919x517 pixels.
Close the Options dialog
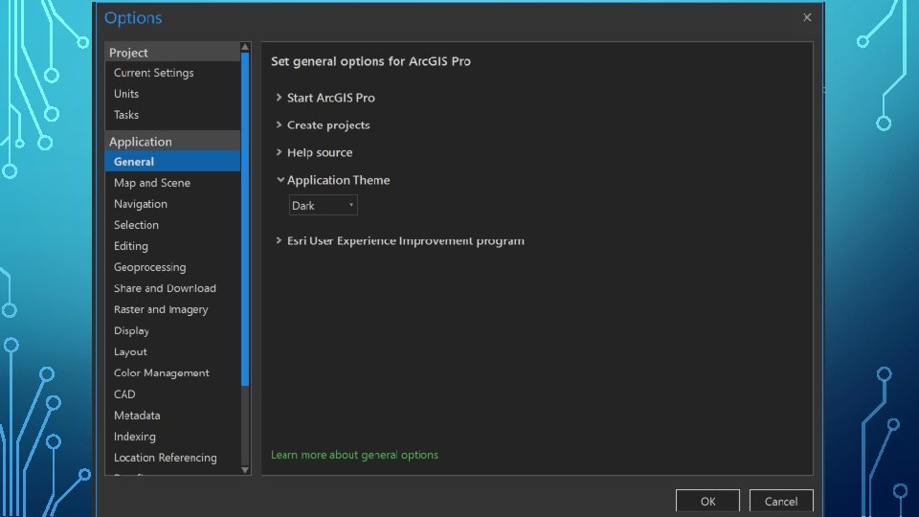[807, 17]
